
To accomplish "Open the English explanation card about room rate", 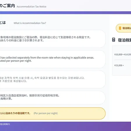I will [53, 59].
